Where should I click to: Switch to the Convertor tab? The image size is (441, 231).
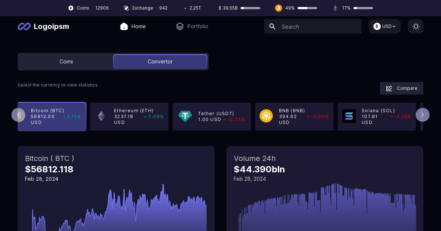[160, 62]
